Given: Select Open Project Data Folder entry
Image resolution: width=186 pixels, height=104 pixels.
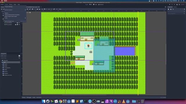Looking at the screenshot, I should [x=11, y=16].
